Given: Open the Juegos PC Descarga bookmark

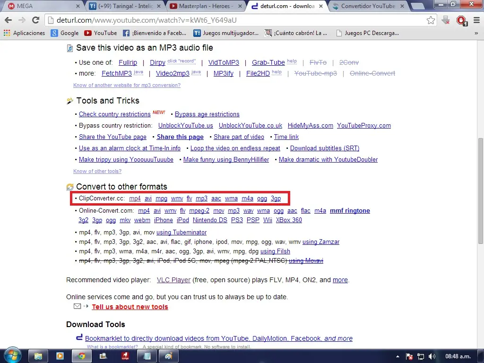Looking at the screenshot, I should (367, 33).
